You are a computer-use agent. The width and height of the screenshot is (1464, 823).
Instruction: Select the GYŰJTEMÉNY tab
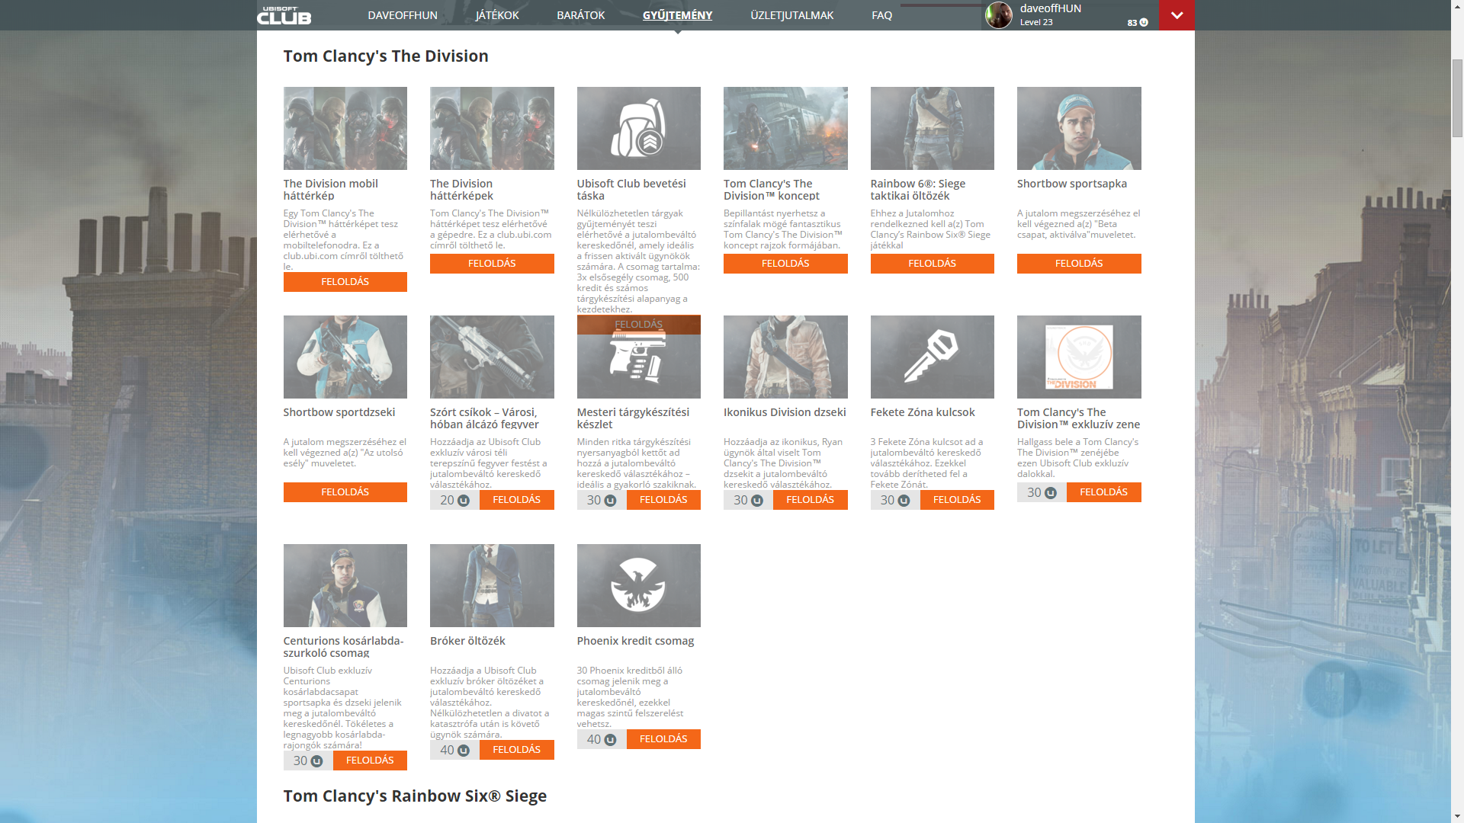pos(677,15)
